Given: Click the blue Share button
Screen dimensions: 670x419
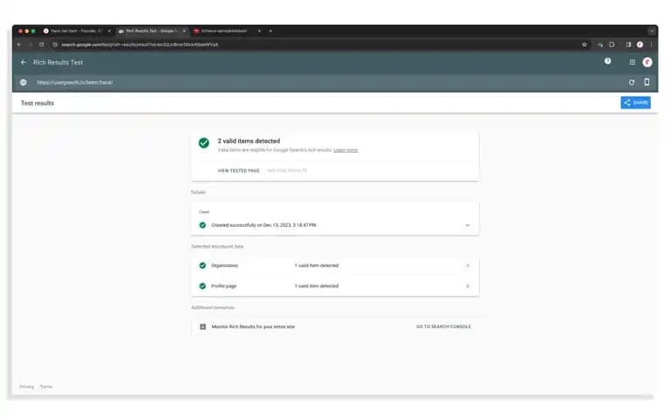Looking at the screenshot, I should (x=635, y=103).
